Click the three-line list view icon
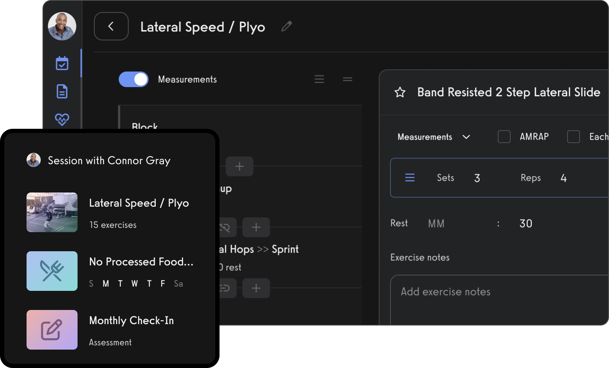609x368 pixels. [x=319, y=79]
